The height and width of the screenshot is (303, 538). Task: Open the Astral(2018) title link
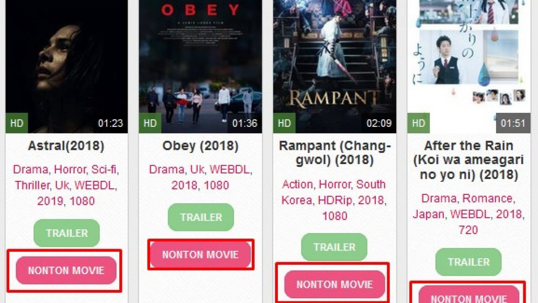coord(66,146)
